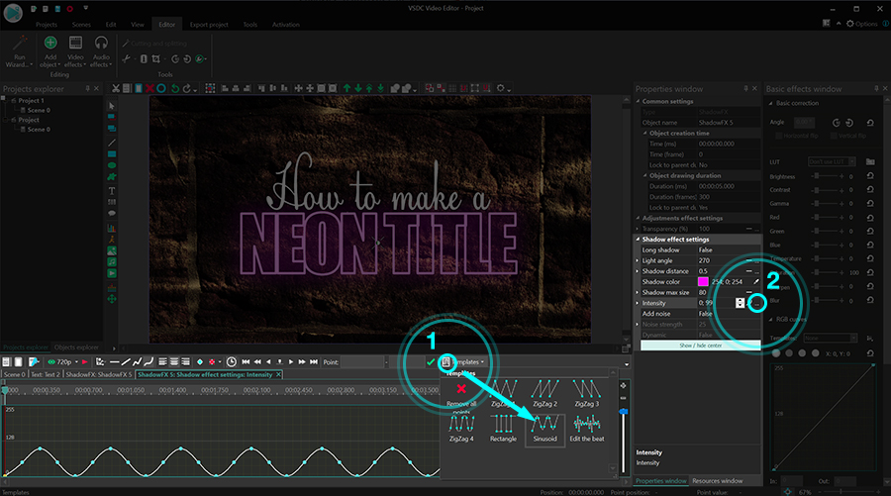Select the Sinusoid template
The image size is (891, 496).
545,424
